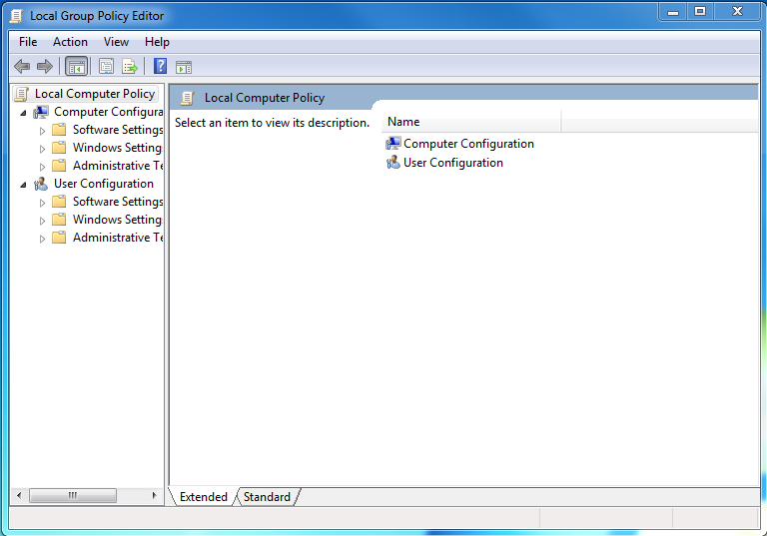Click the header scroll icon in details pane

point(188,98)
